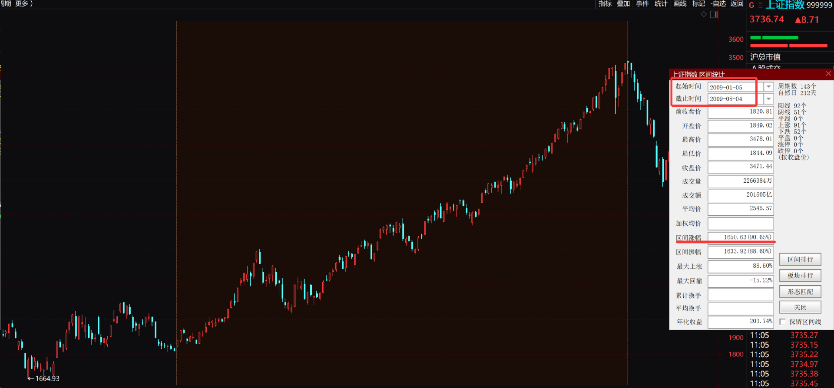Click the empty 累计换手 field
The image size is (834, 388).
click(741, 295)
